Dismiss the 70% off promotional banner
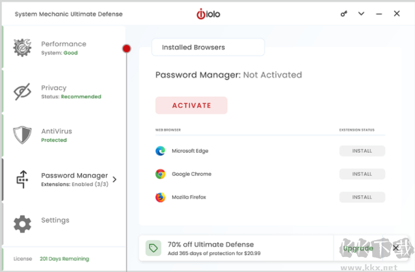Viewport: 415px width, 272px height. [x=395, y=248]
